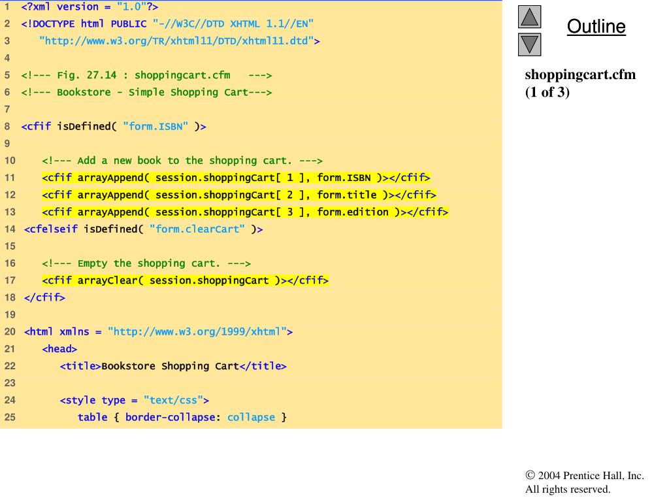Screen dimensions: 669x502
Task: Click the down arrow navigation button
Action: (x=529, y=45)
